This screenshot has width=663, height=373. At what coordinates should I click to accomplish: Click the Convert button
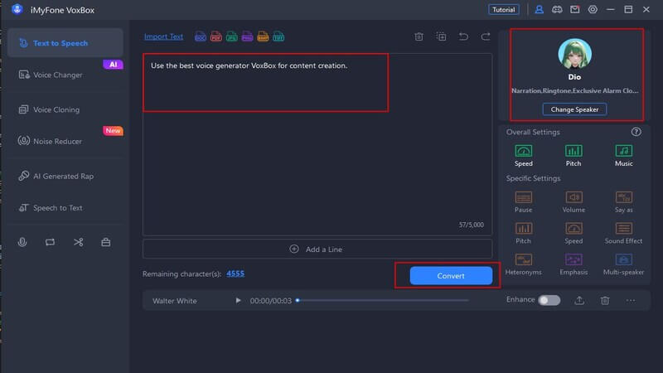click(x=451, y=276)
